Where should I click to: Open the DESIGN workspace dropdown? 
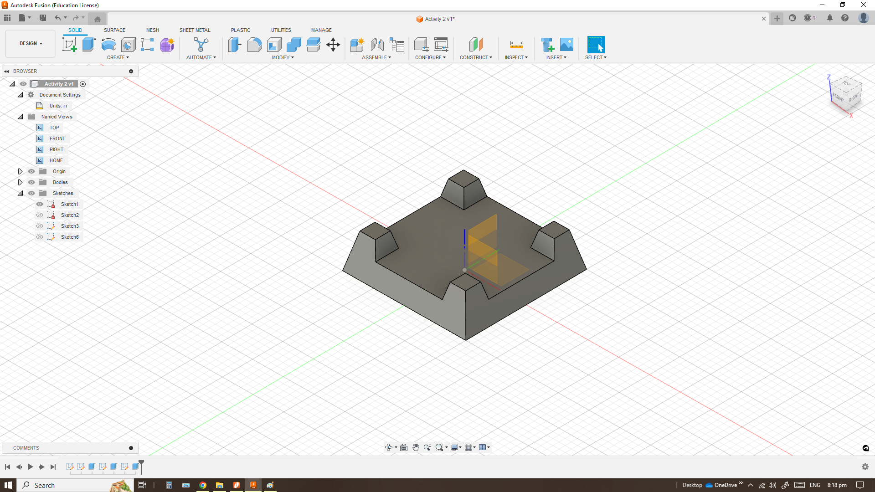coord(31,44)
